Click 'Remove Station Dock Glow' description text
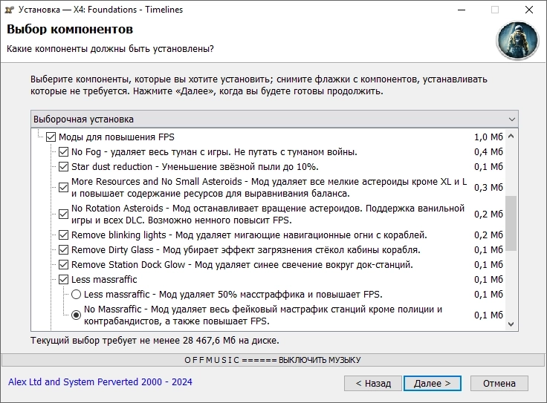Screen dimensions: 547x403 click(x=242, y=265)
